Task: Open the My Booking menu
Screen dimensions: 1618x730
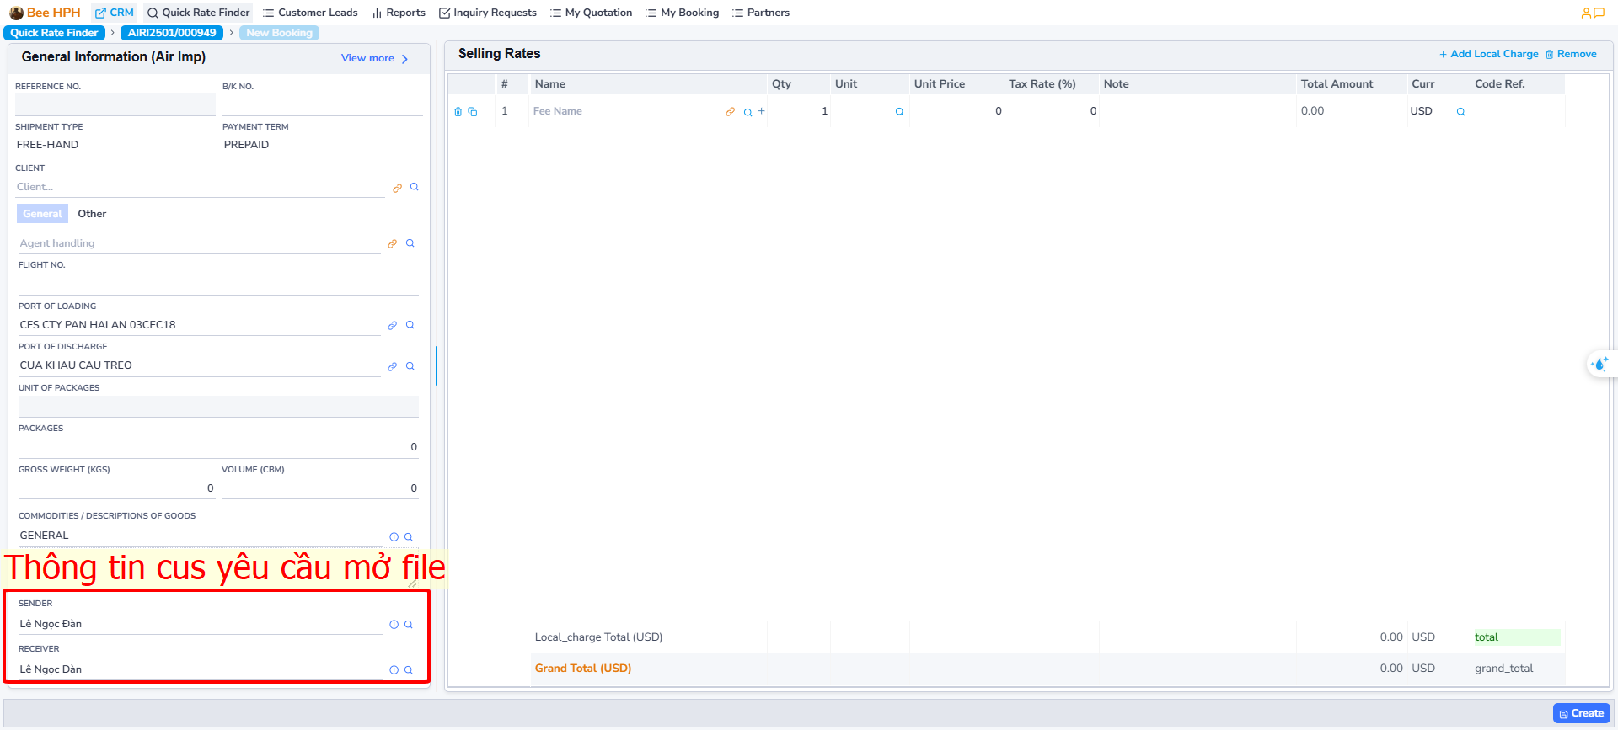Action: [682, 13]
